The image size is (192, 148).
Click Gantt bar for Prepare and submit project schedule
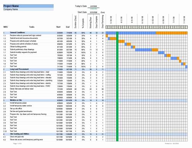coord(121,41)
